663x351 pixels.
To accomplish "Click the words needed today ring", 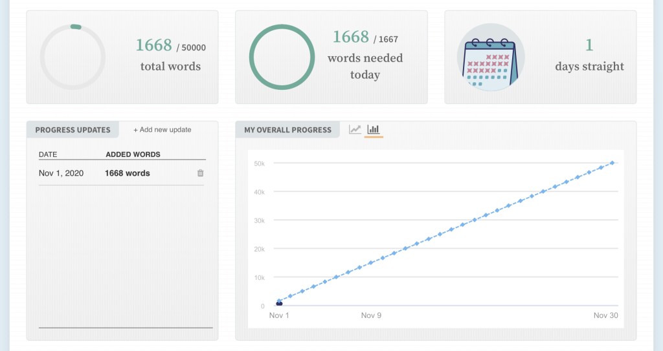I will coord(282,57).
